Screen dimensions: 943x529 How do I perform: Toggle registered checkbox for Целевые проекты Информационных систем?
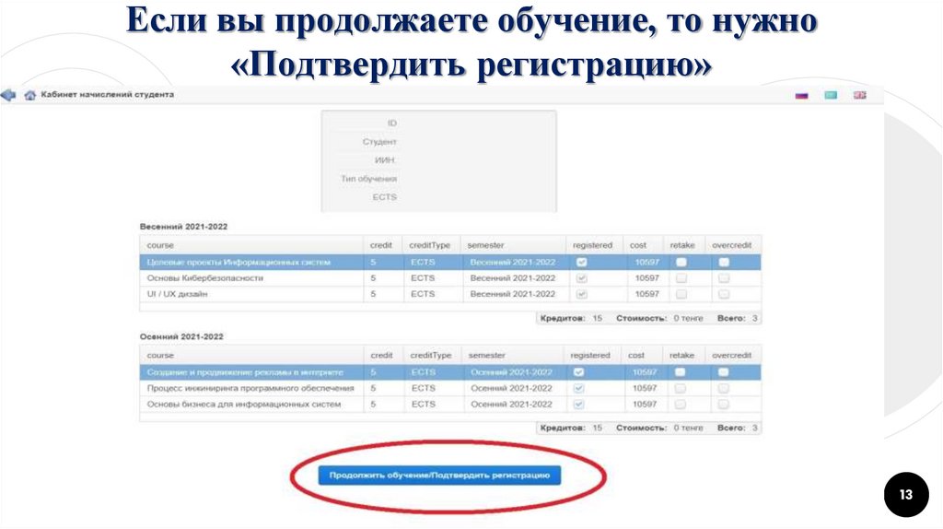click(x=582, y=263)
